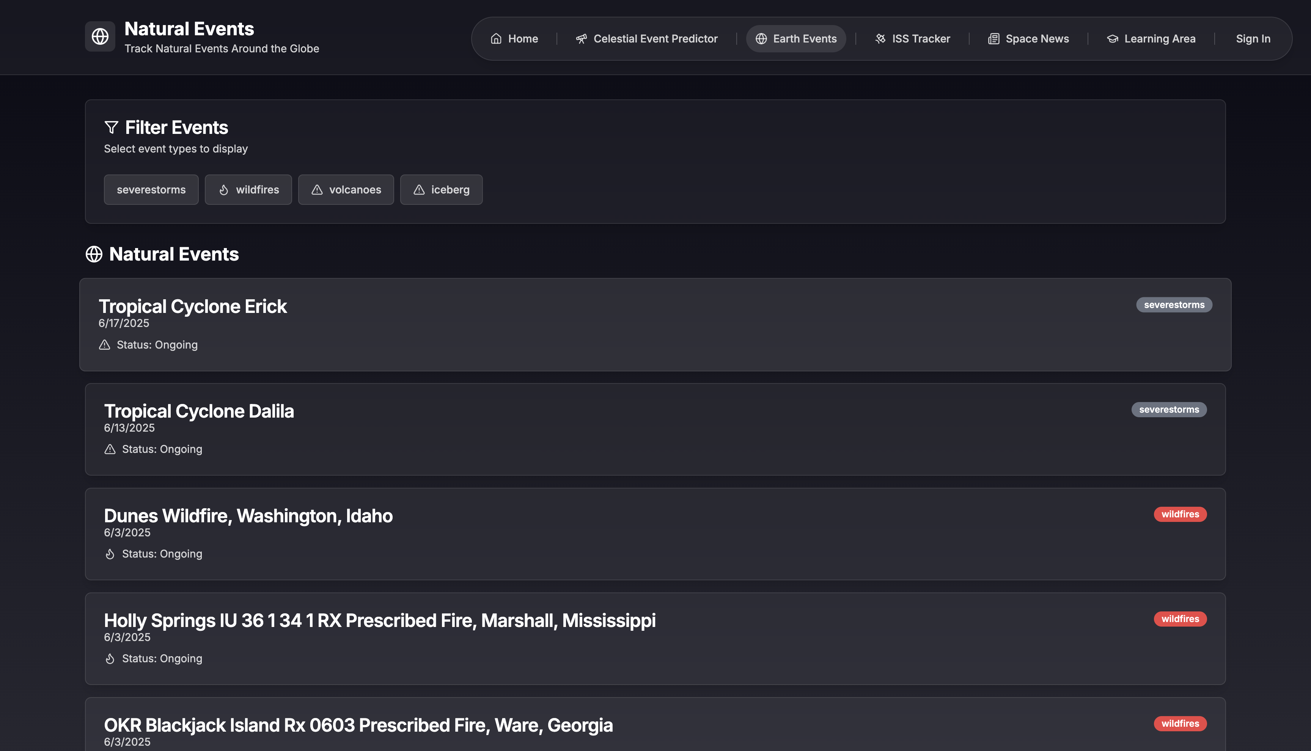Click the satellite icon for ISS Tracker
This screenshot has width=1311, height=751.
point(880,39)
